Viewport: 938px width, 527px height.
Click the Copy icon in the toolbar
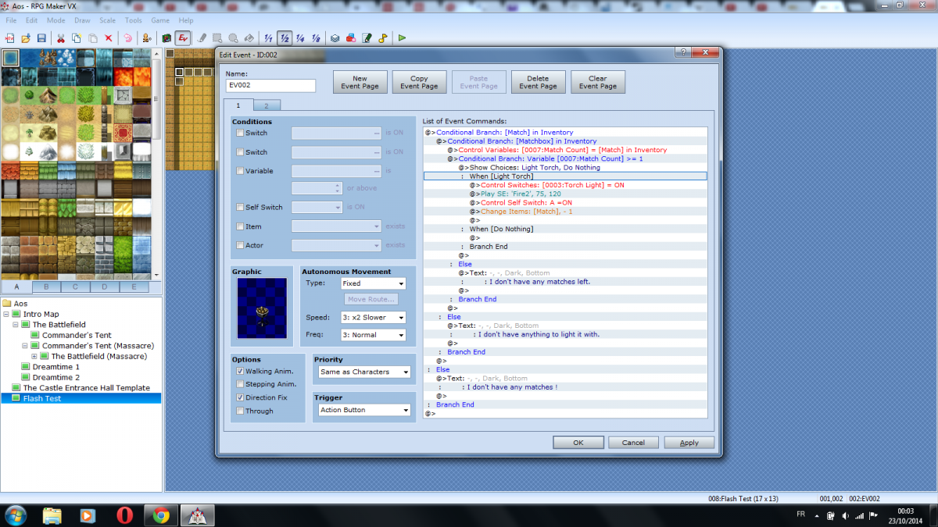pos(76,37)
